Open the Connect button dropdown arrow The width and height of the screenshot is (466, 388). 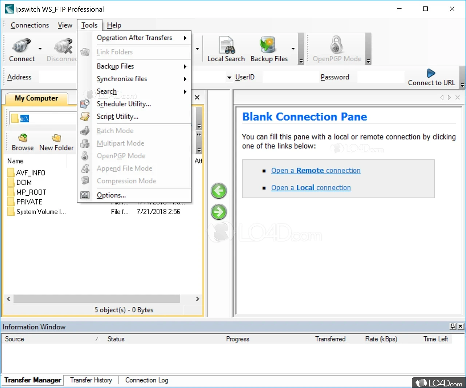coord(40,49)
